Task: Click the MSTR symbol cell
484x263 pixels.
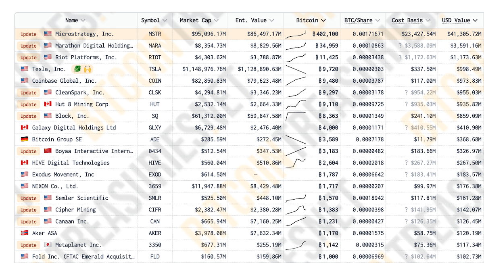Action: [155, 34]
